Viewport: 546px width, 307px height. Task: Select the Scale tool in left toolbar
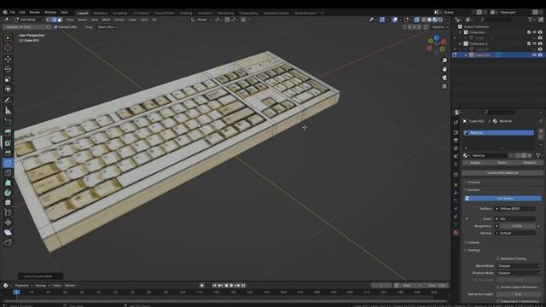(8, 79)
